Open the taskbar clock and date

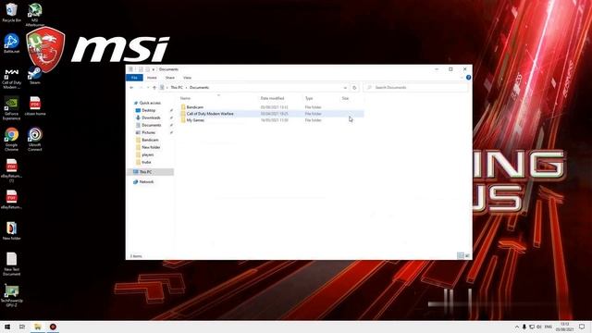tap(565, 327)
